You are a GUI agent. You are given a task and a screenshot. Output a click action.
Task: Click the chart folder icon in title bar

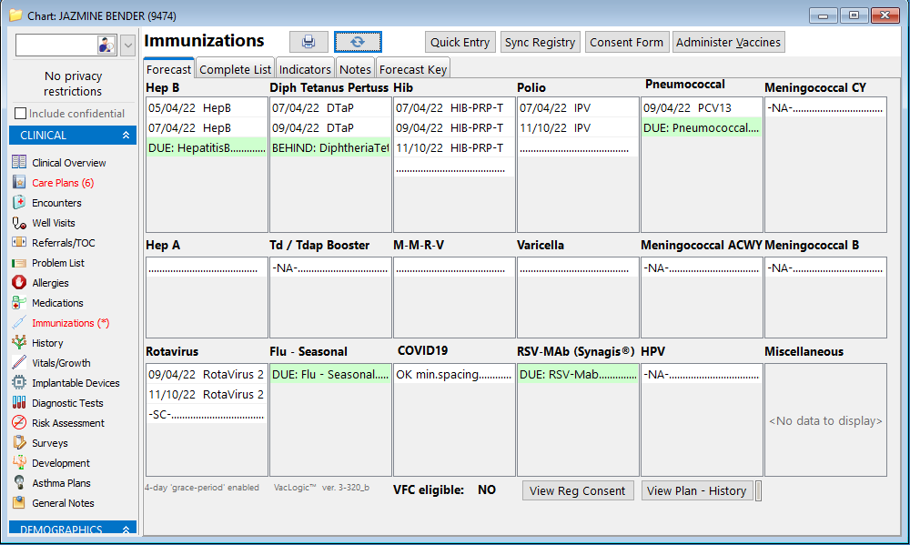tap(15, 15)
